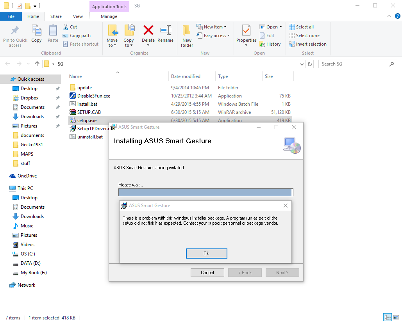Viewport: 402px width, 321px height.
Task: Click the Refresh button beside address bar
Action: pos(310,64)
